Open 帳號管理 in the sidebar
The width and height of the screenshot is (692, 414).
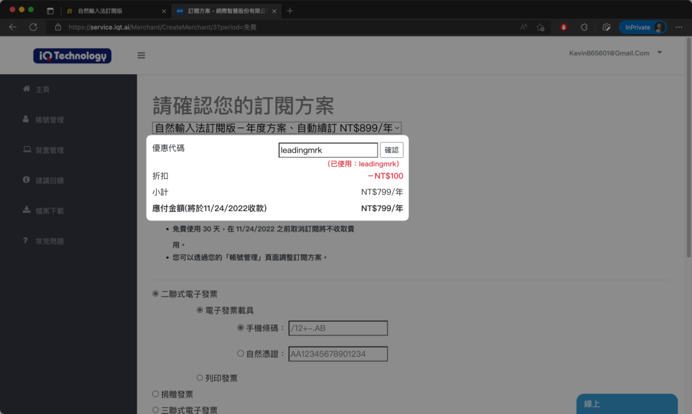pyautogui.click(x=49, y=120)
